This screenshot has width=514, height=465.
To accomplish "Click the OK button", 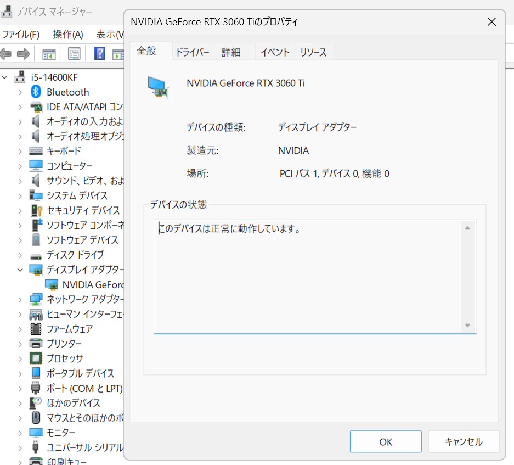I will click(x=386, y=442).
